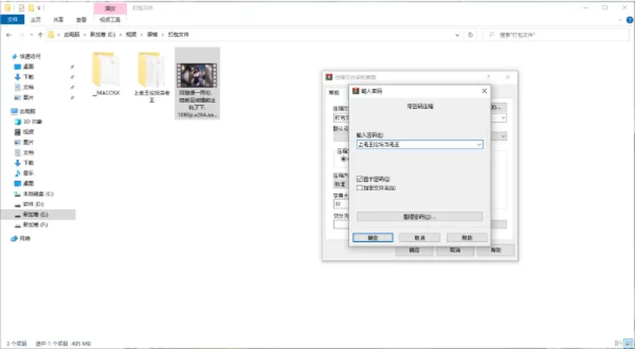The height and width of the screenshot is (349, 635).
Task: Expand default profile dropdown in archive dialog
Action: [x=503, y=136]
